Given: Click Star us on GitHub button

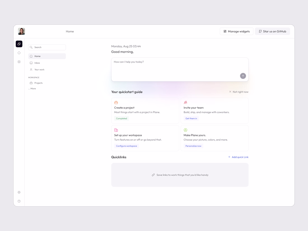Looking at the screenshot, I should tap(272, 31).
